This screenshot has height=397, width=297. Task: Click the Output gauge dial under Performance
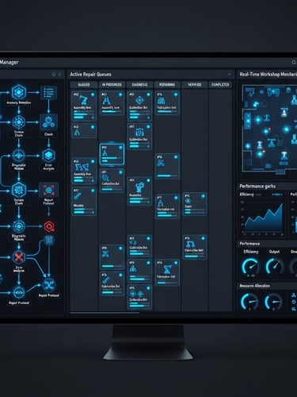click(275, 266)
